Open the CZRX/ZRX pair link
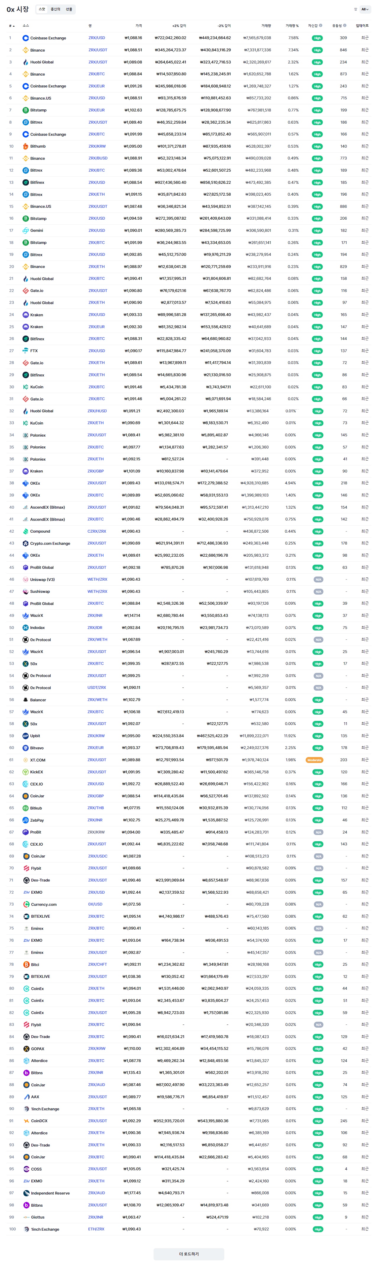Image resolution: width=374 pixels, height=1263 pixels. [97, 531]
